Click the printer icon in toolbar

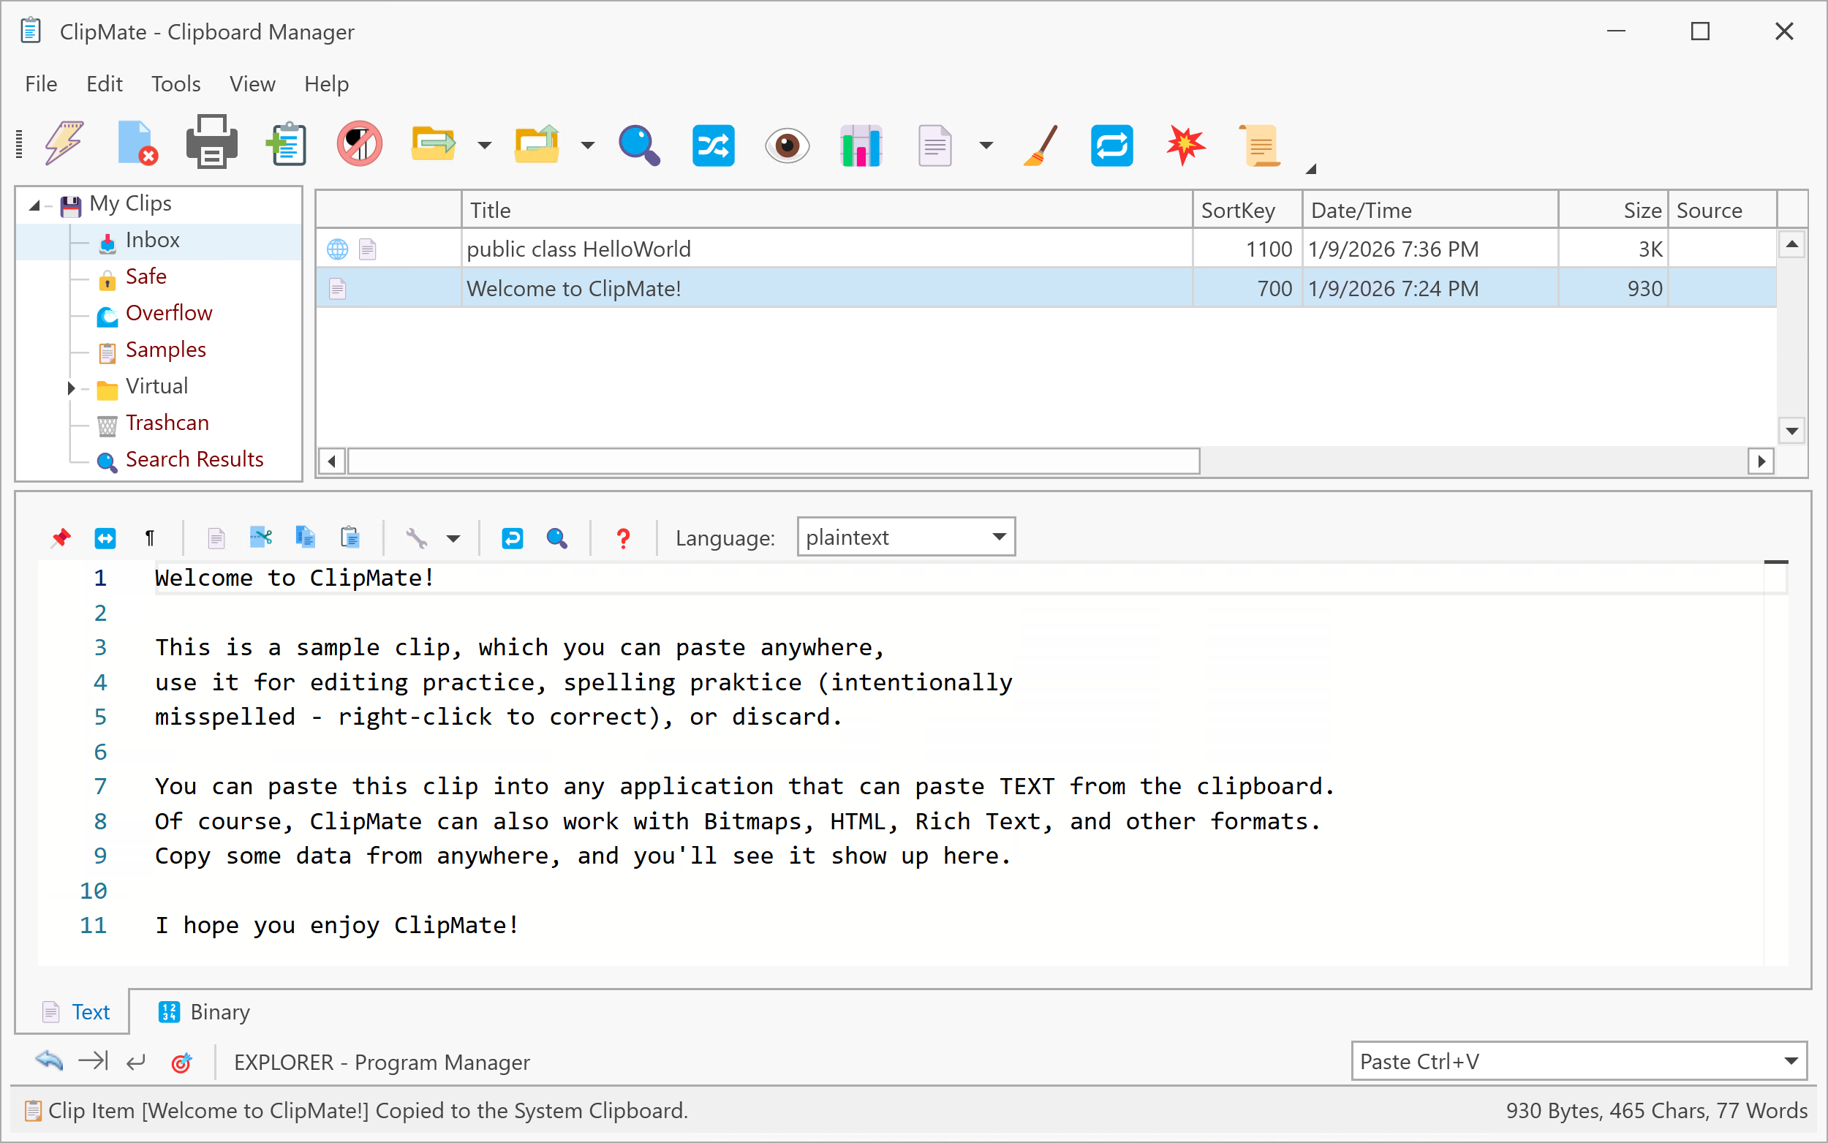click(211, 143)
